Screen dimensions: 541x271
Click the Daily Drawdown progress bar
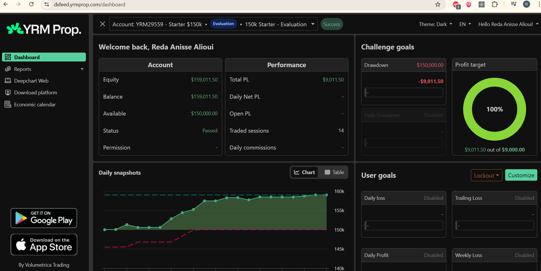click(x=403, y=143)
